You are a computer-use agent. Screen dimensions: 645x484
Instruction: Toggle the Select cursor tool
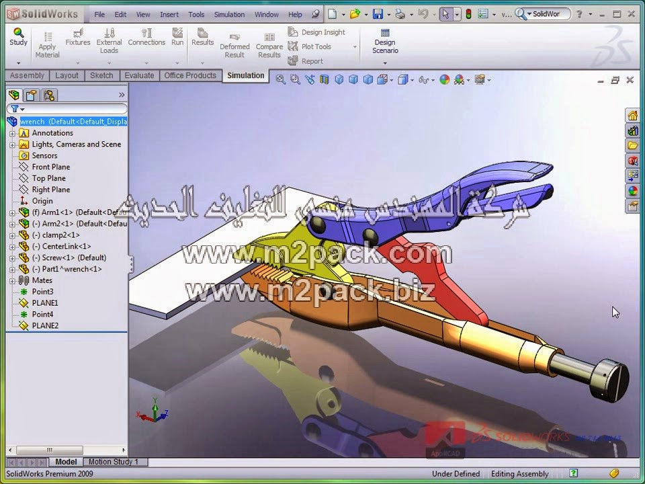click(445, 14)
